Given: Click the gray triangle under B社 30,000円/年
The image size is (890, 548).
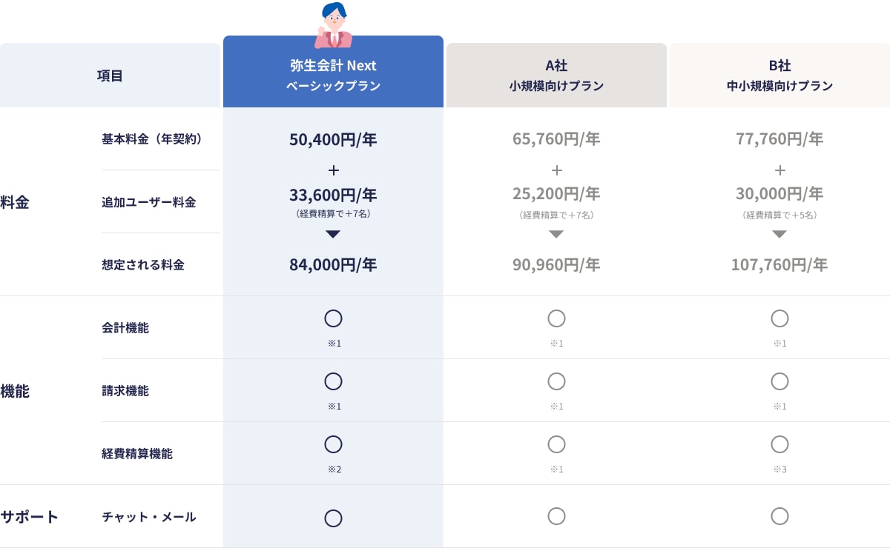Looking at the screenshot, I should coord(779,234).
